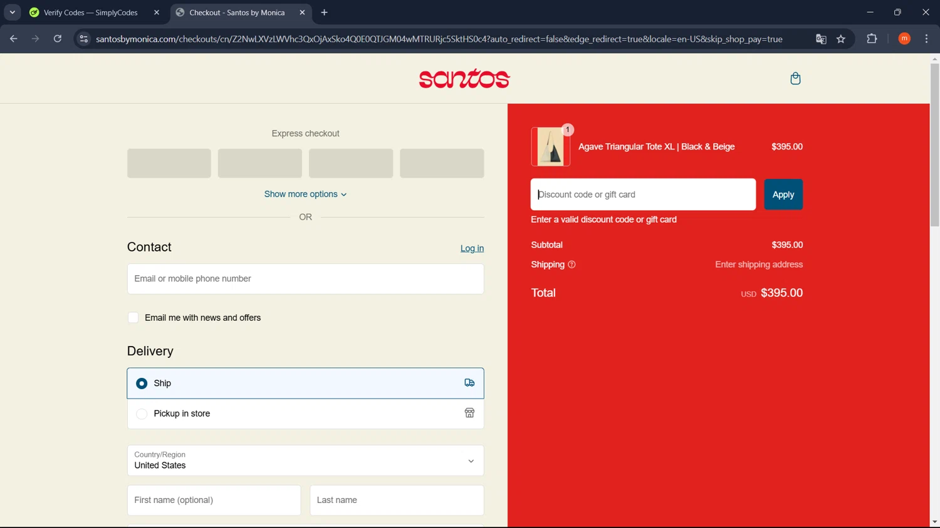Select the Checkout - Santos by Monica tab
The width and height of the screenshot is (940, 528).
[x=241, y=13]
